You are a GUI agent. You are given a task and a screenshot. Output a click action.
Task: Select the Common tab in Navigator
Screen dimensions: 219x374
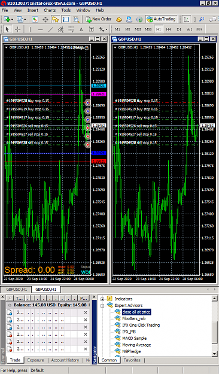109,360
